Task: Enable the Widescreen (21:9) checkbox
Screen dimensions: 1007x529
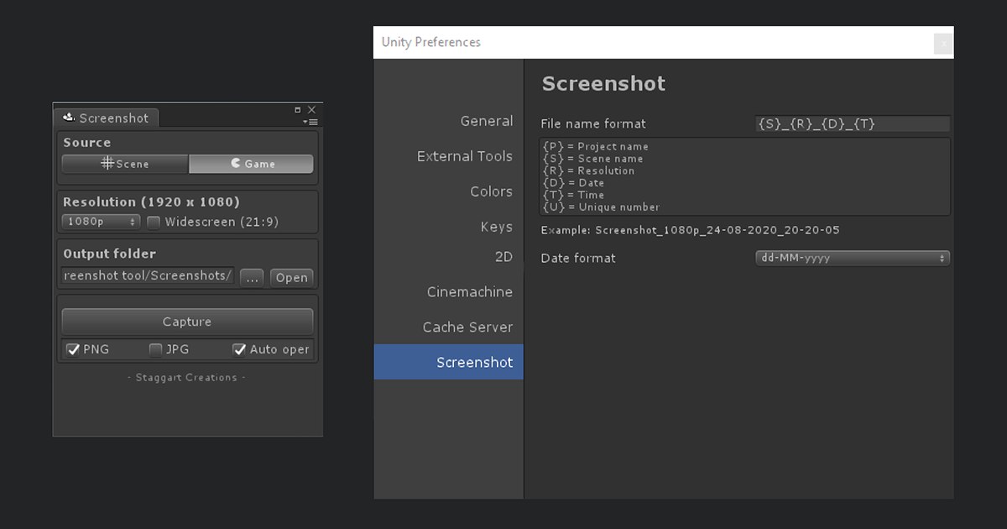Action: pos(154,223)
